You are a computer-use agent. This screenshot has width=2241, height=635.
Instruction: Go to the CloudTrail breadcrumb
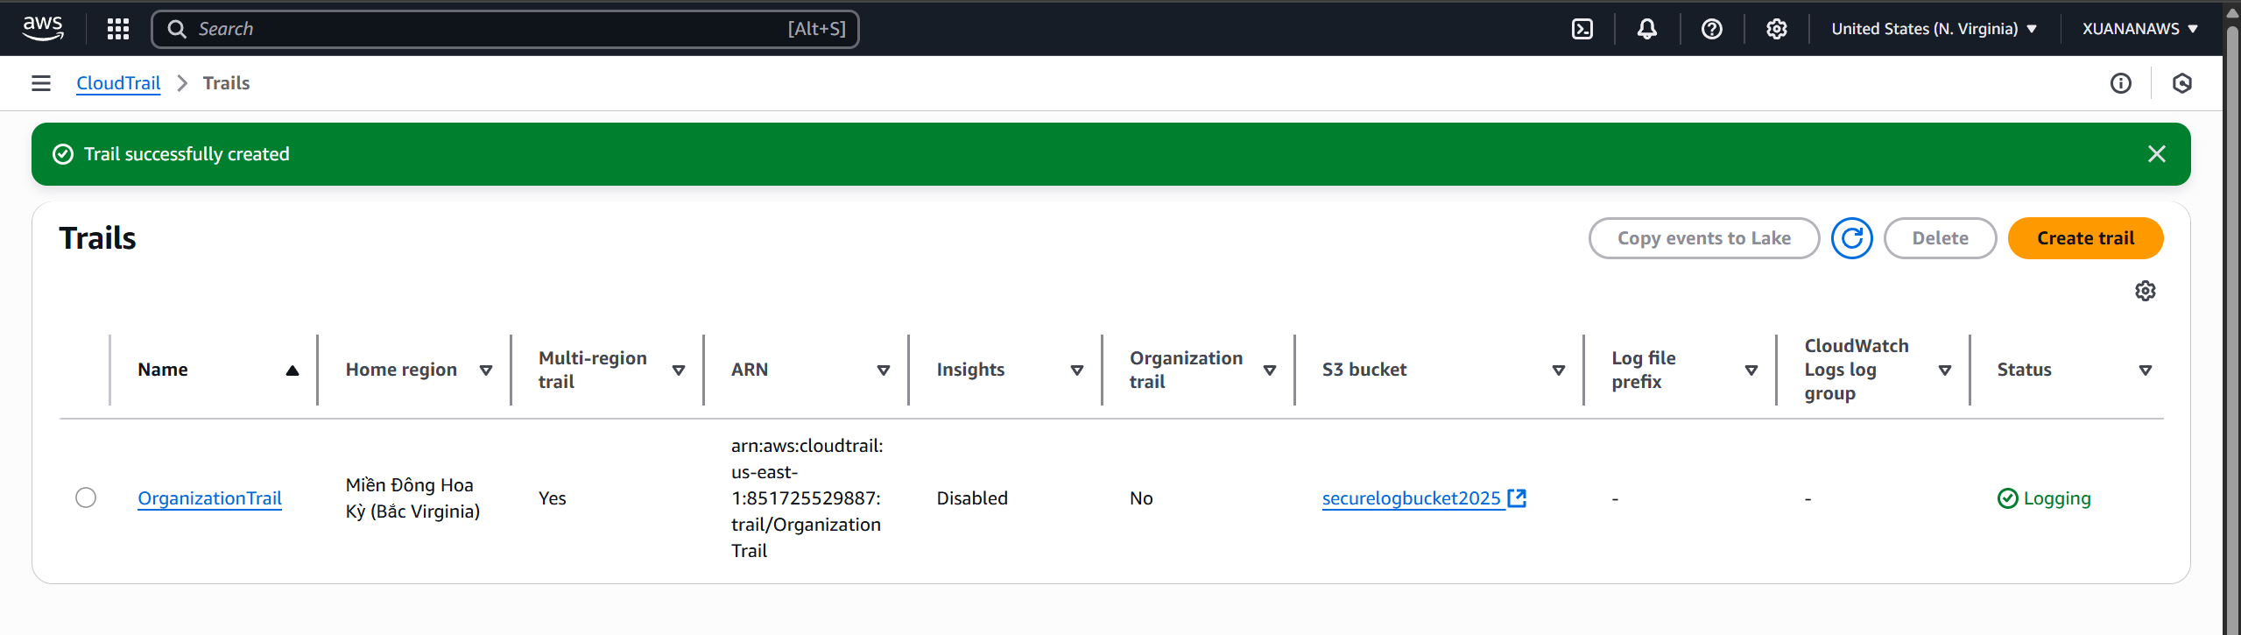click(x=118, y=83)
